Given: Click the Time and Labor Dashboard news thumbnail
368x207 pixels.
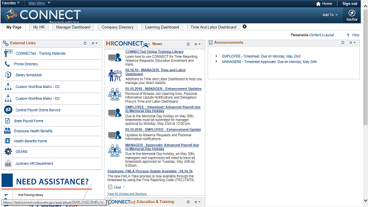Looking at the screenshot, I should (115, 75).
